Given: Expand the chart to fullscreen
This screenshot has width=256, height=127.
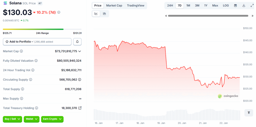Looking at the screenshot, I should (252, 5).
